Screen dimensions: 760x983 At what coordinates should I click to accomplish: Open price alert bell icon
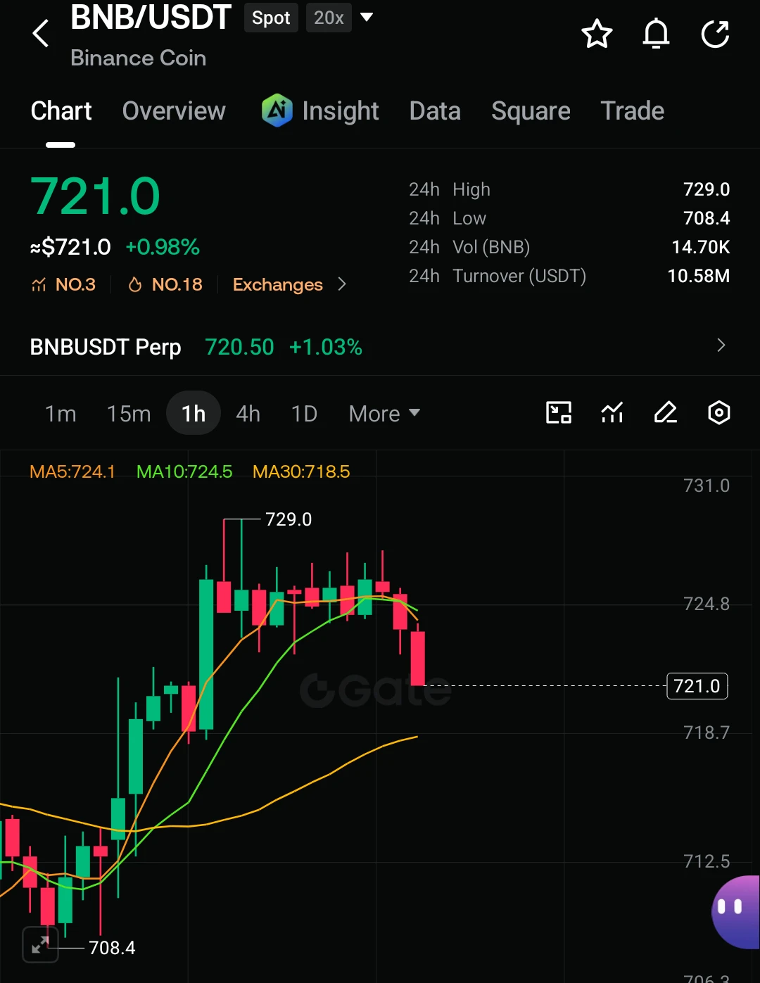pos(656,34)
